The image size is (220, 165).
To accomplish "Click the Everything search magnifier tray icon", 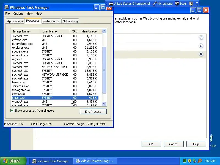I will click(x=200, y=161).
